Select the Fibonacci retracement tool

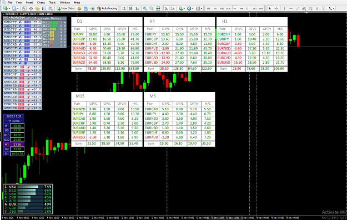(x=310, y=8)
